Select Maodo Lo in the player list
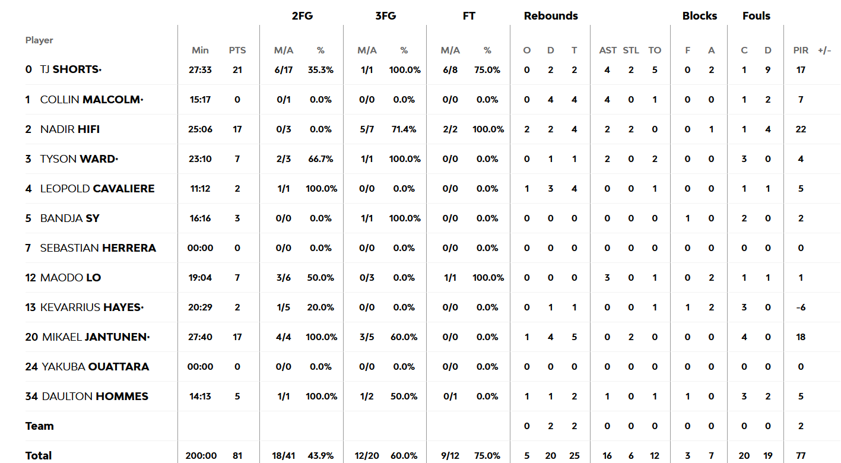 71,277
